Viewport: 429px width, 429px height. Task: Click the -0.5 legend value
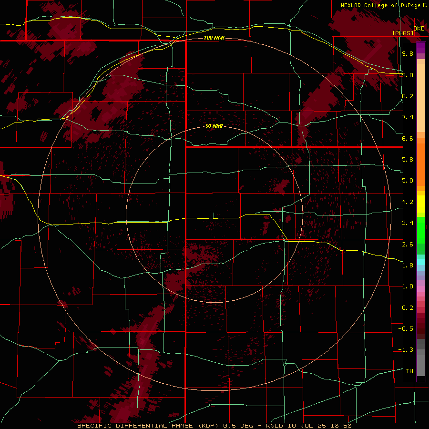[x=406, y=329]
